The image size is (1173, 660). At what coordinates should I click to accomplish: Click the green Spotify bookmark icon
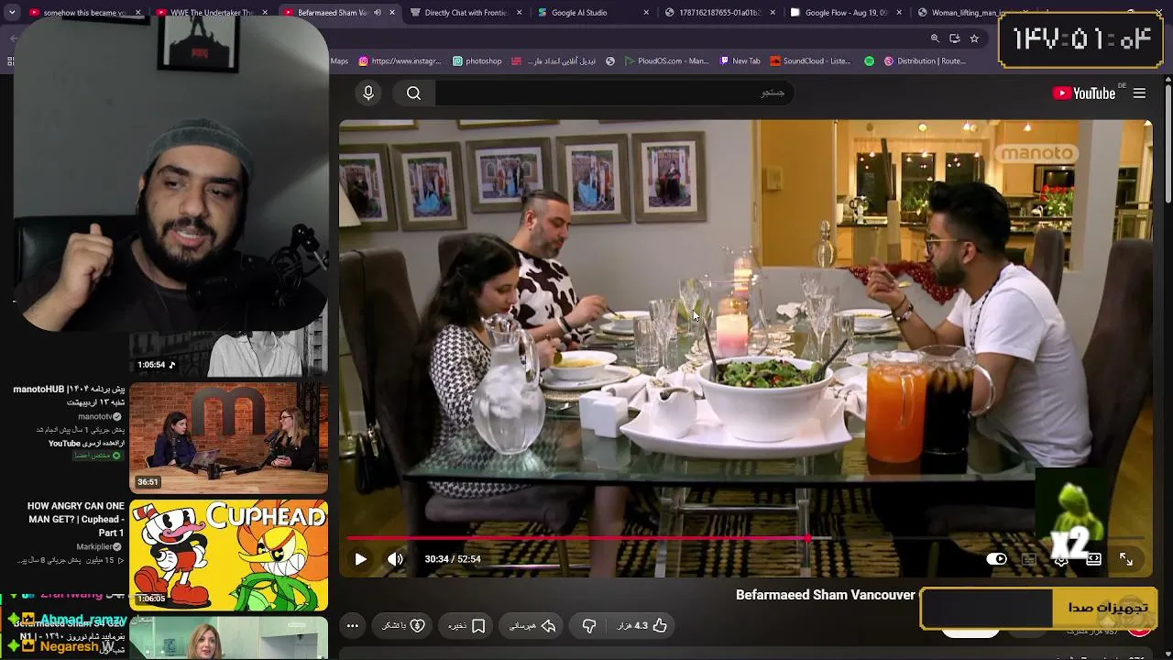[x=869, y=61]
